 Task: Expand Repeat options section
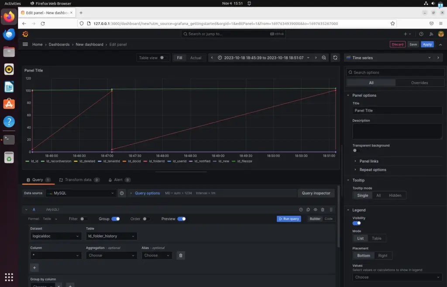tap(373, 170)
